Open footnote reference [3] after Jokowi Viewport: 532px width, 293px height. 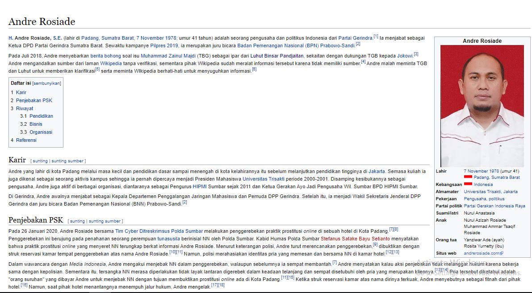pos(416,54)
